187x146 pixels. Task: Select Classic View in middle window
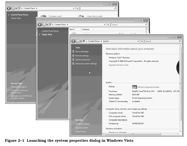point(47,34)
